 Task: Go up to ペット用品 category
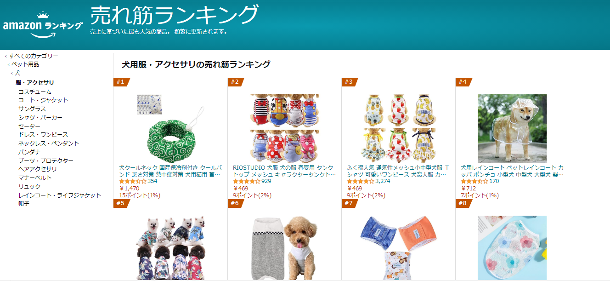click(25, 64)
